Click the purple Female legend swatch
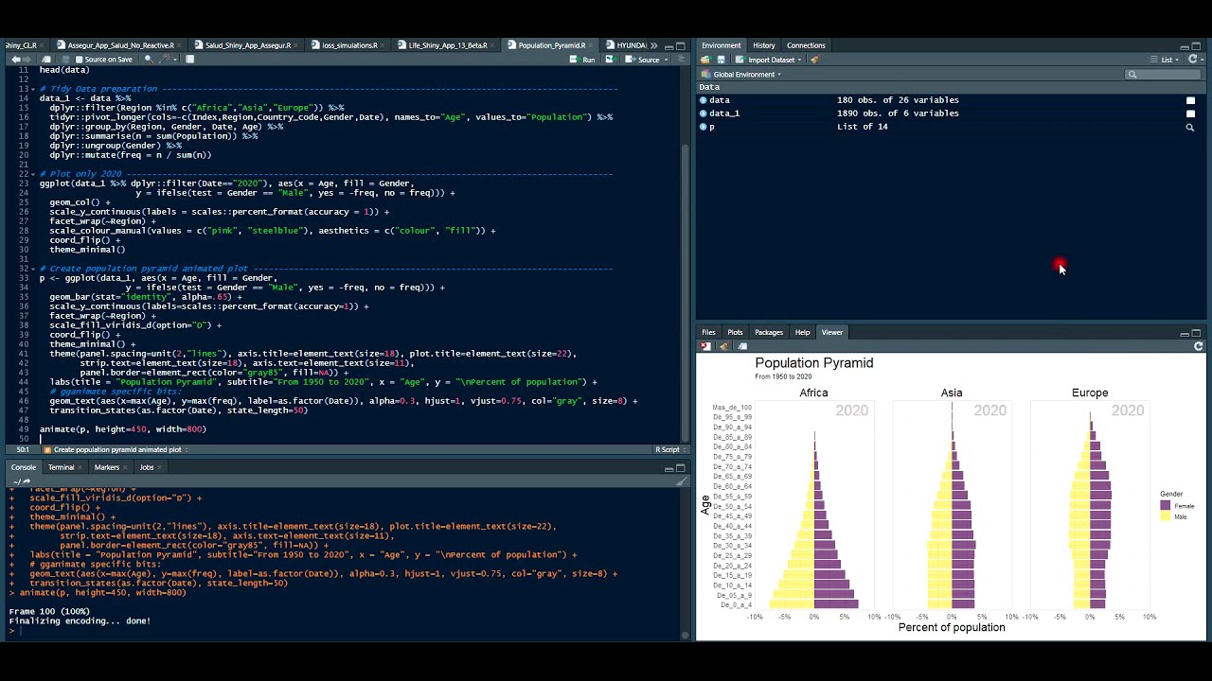This screenshot has width=1212, height=681. [x=1166, y=506]
